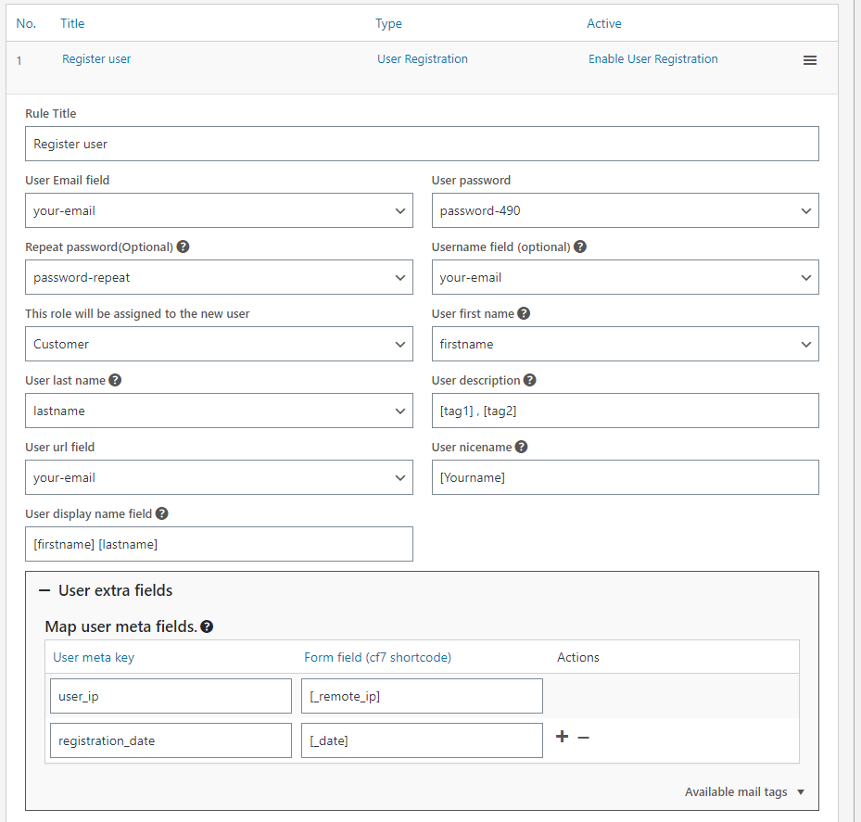861x822 pixels.
Task: Open help for User last name
Action: coord(115,380)
